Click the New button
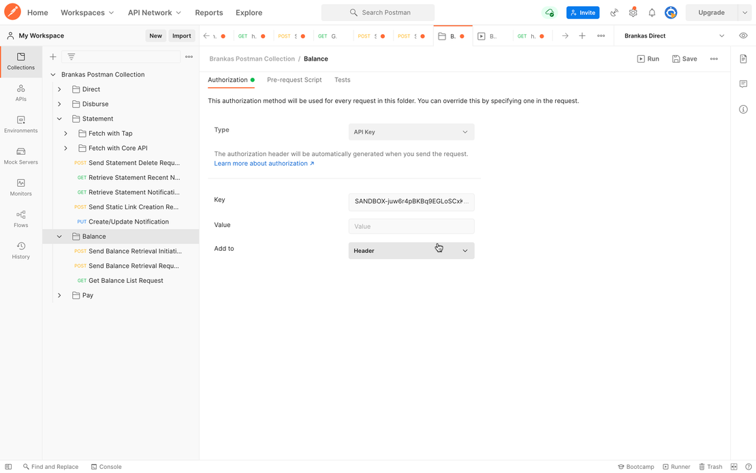This screenshot has height=473, width=756. [156, 35]
